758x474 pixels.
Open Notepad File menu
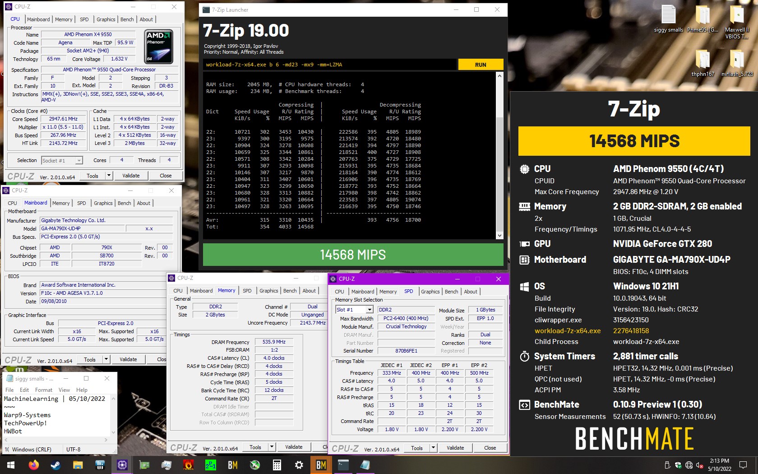(9, 390)
